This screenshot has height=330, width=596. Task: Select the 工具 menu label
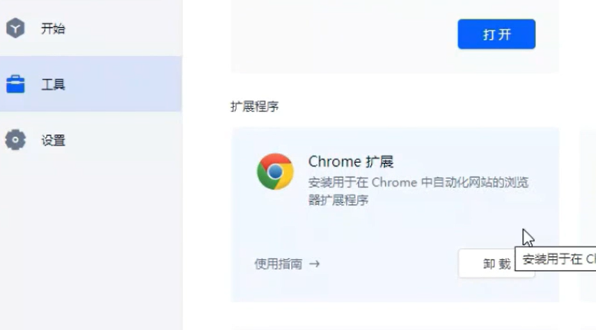tap(53, 84)
